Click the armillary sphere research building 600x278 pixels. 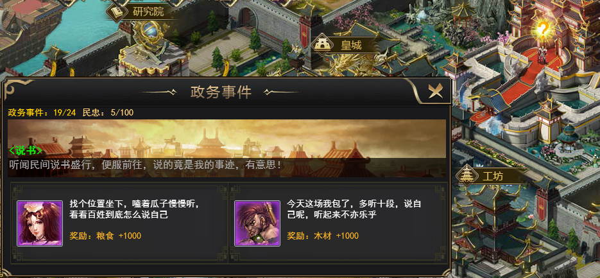coord(154,49)
